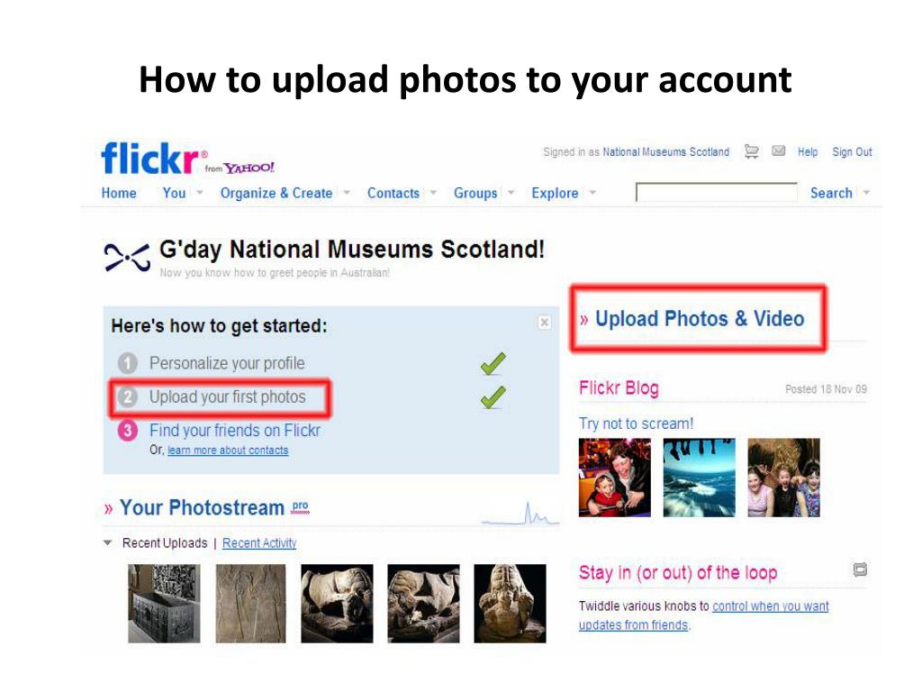Click the loop section settings icon
This screenshot has height=692, width=922.
point(860,569)
